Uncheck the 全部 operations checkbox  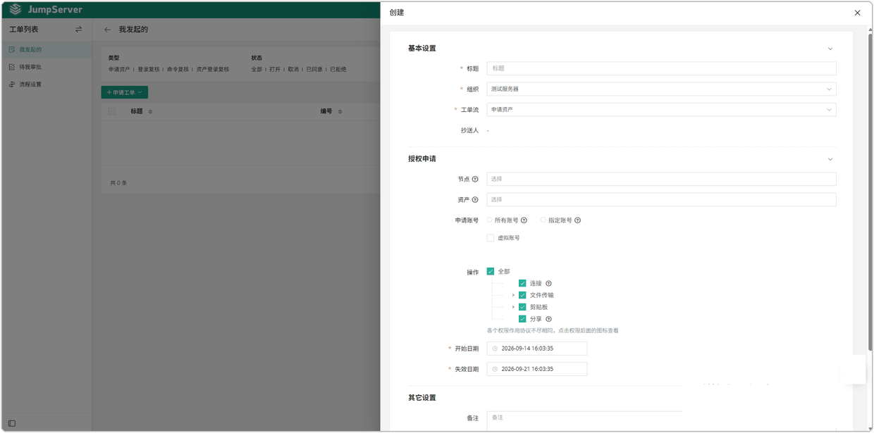pos(491,271)
